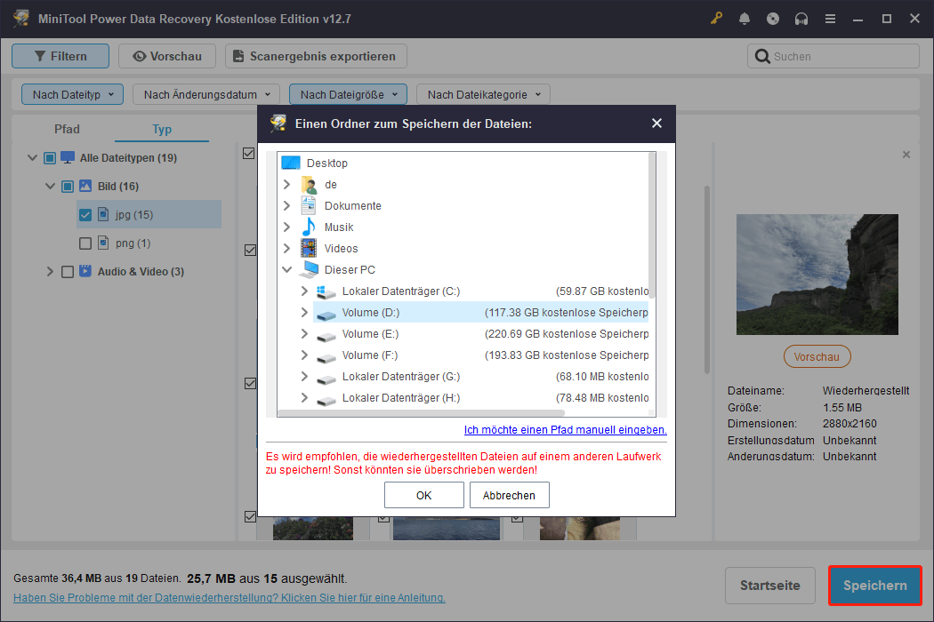Confirm with the OK button
Image resolution: width=934 pixels, height=622 pixels.
pos(424,495)
